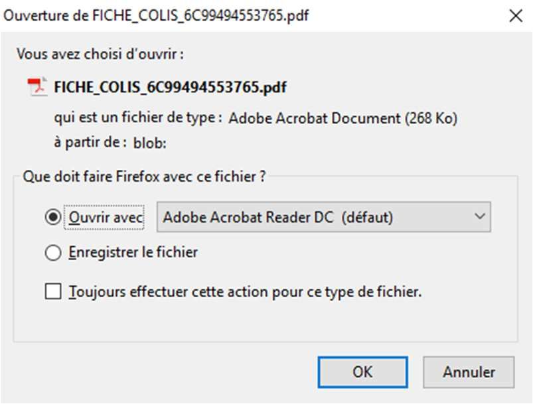Choose the 'Enregistrer le fichier' radio button
Viewport: 533px width, 404px height.
pyautogui.click(x=53, y=253)
